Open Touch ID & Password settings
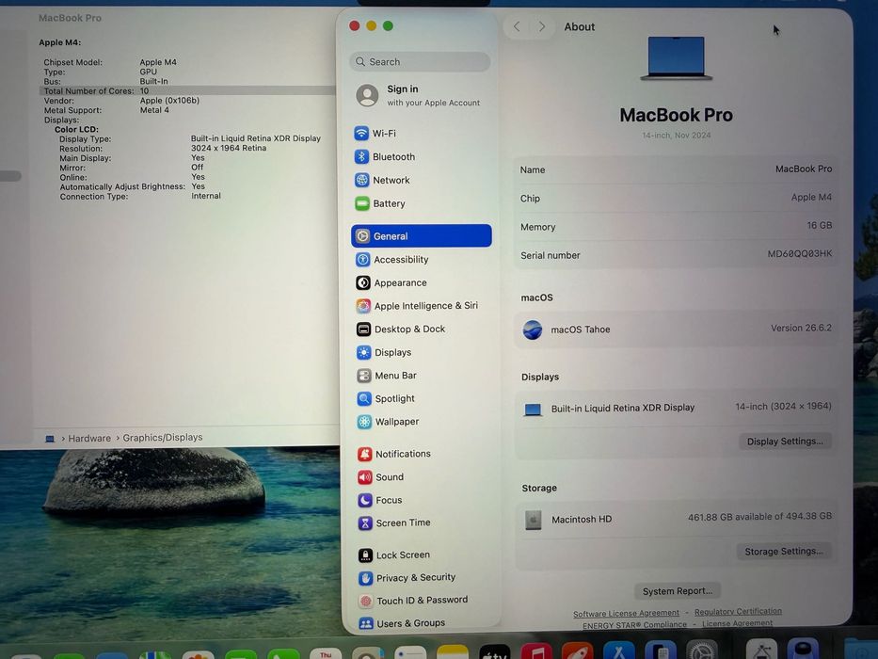 421,601
